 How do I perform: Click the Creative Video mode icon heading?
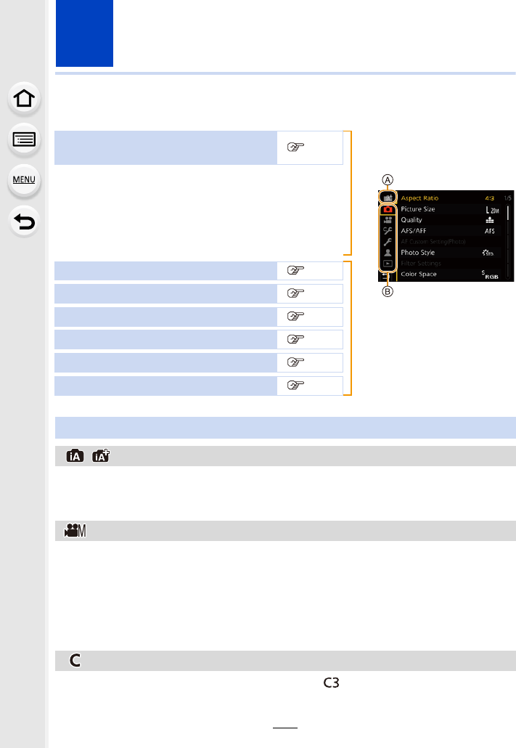pyautogui.click(x=75, y=530)
